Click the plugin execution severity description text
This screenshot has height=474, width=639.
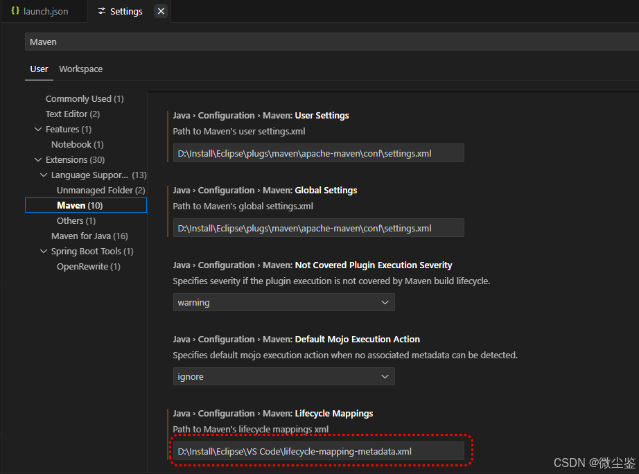click(x=331, y=281)
